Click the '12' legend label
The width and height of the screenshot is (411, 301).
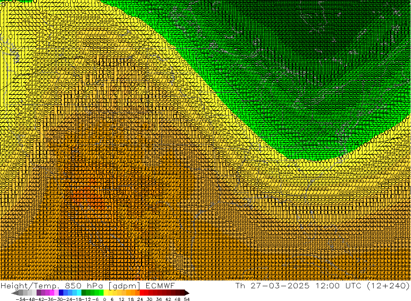121,299
